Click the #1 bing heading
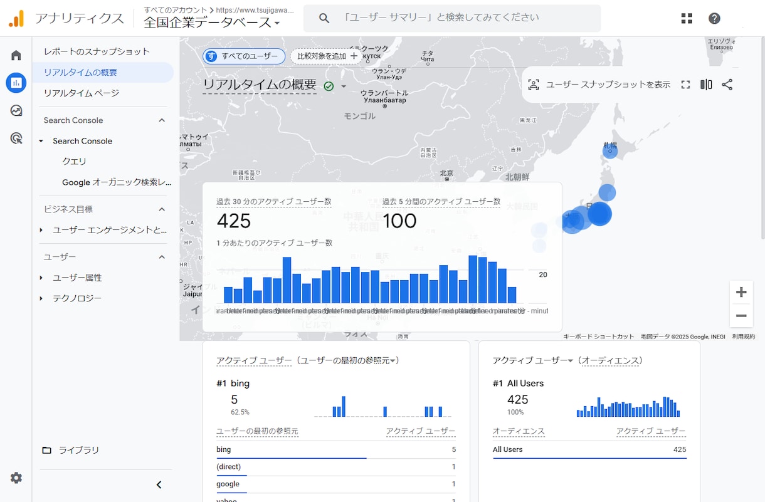This screenshot has width=765, height=502. click(x=233, y=383)
